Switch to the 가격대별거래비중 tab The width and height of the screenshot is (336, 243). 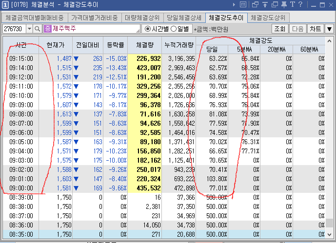coord(98,18)
